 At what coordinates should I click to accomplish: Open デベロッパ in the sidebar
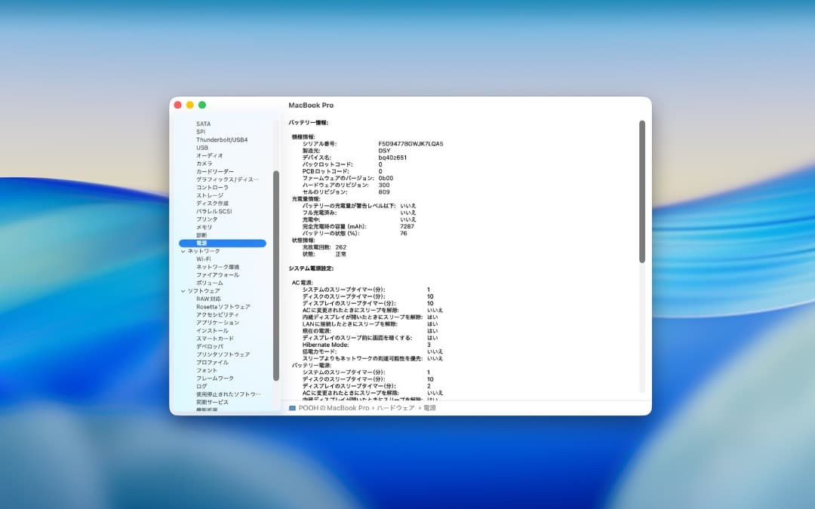pos(210,347)
